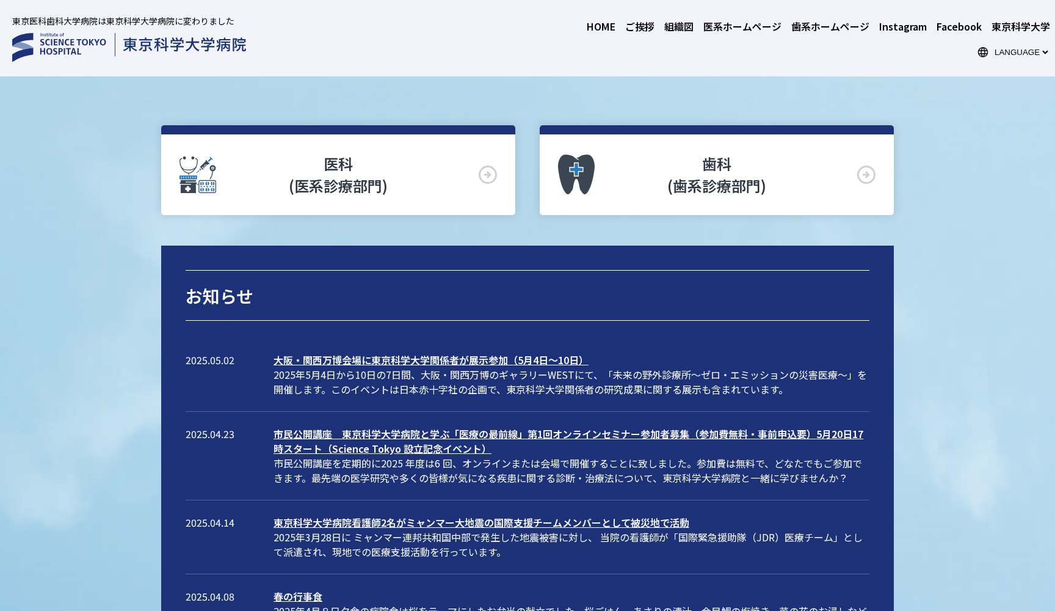Open the Instagram page link
The image size is (1055, 611).
coord(902,26)
